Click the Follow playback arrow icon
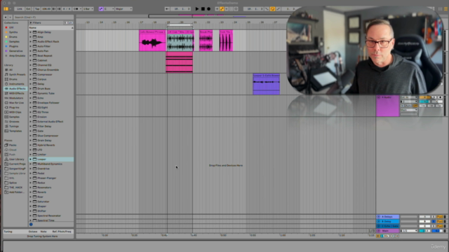Viewport: 449px width, 252px height. pos(167,9)
